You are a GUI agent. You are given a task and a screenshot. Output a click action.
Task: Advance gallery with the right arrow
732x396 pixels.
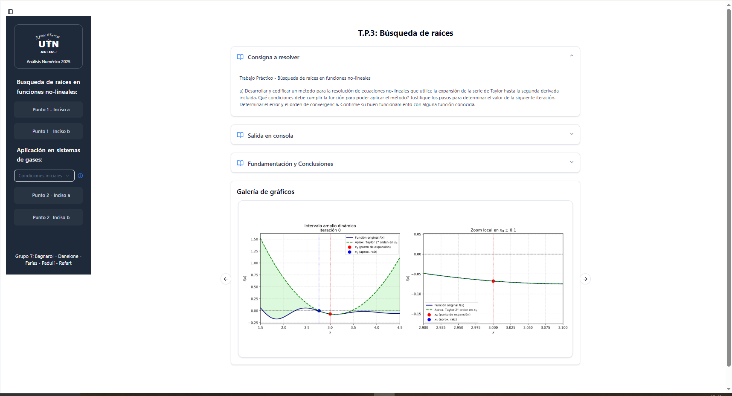pyautogui.click(x=585, y=279)
